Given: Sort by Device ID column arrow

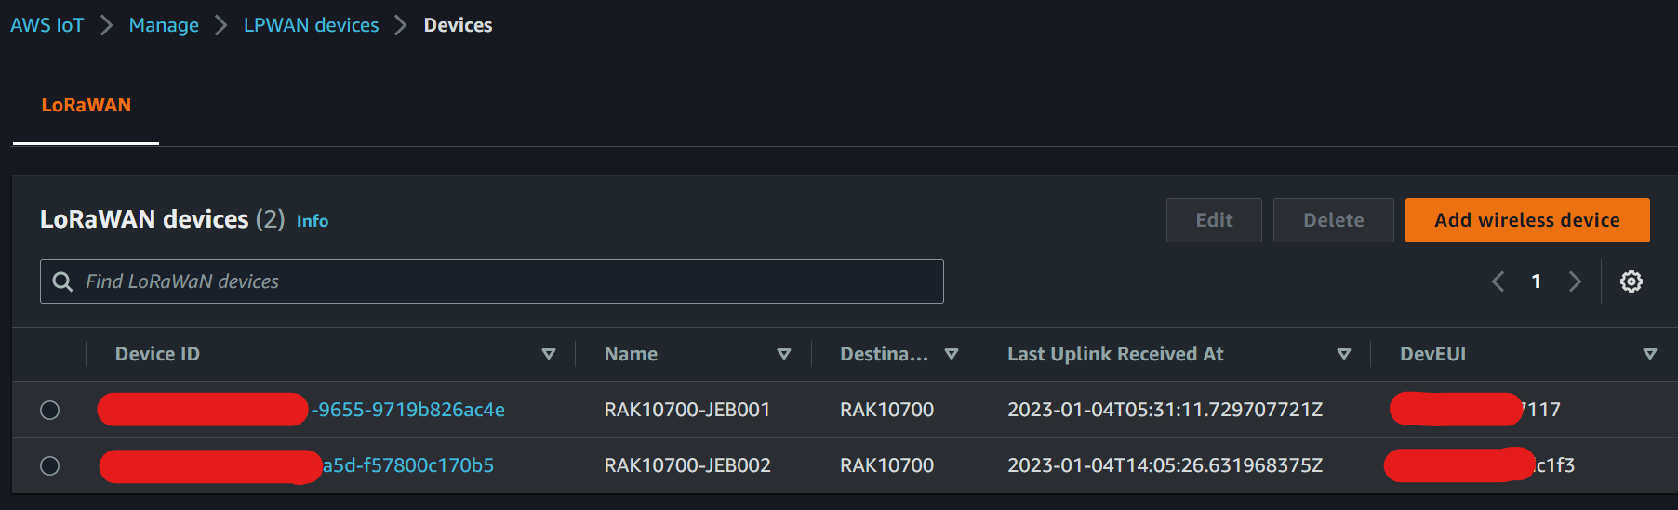Looking at the screenshot, I should click(x=548, y=354).
